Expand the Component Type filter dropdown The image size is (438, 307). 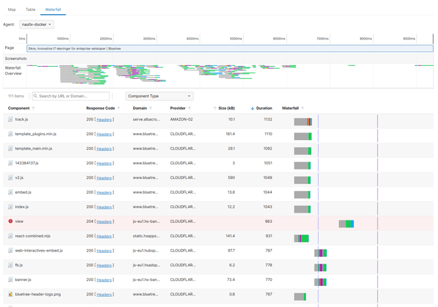[x=159, y=96]
